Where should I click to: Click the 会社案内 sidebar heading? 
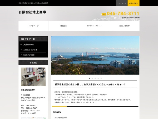click(33, 63)
